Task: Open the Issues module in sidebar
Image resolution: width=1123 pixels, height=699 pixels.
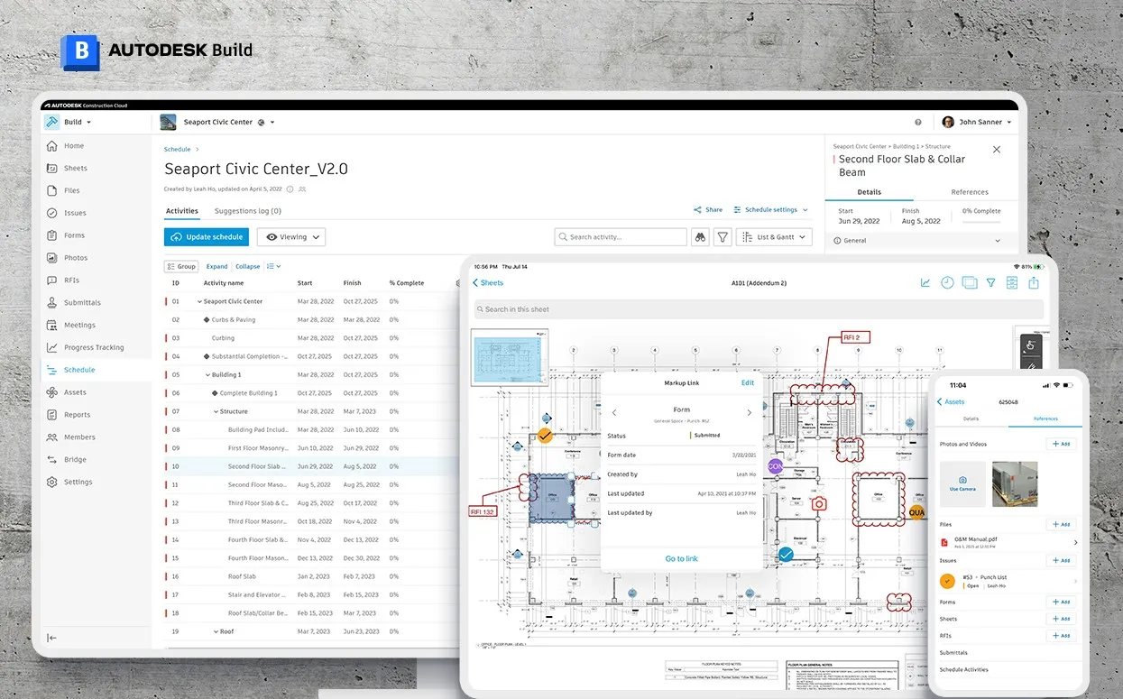Action: tap(75, 213)
